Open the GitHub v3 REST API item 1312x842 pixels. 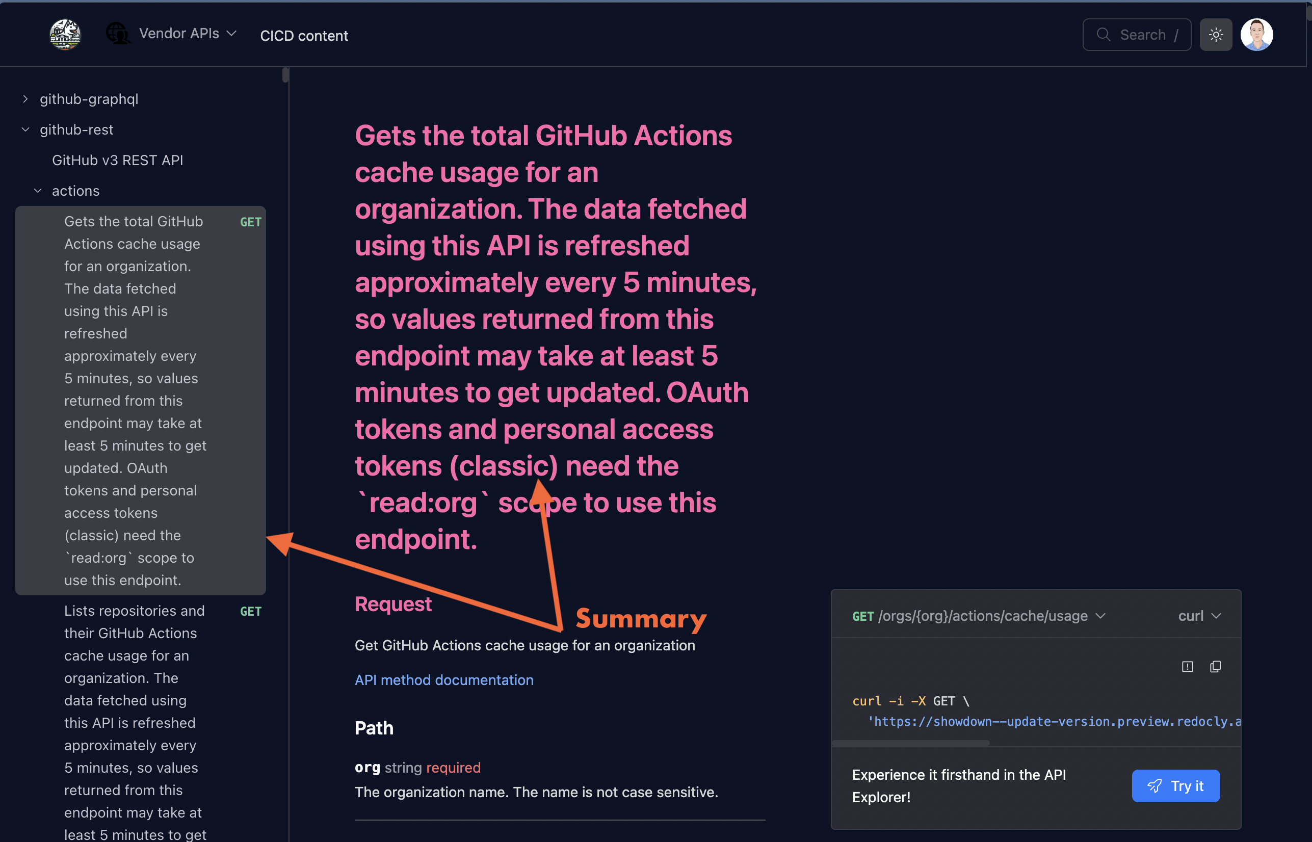[x=118, y=160]
